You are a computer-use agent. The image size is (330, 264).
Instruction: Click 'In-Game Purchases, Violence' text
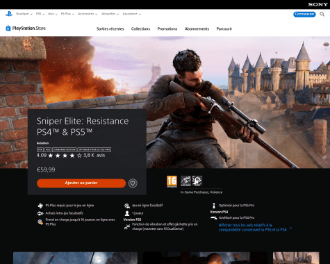click(x=201, y=192)
